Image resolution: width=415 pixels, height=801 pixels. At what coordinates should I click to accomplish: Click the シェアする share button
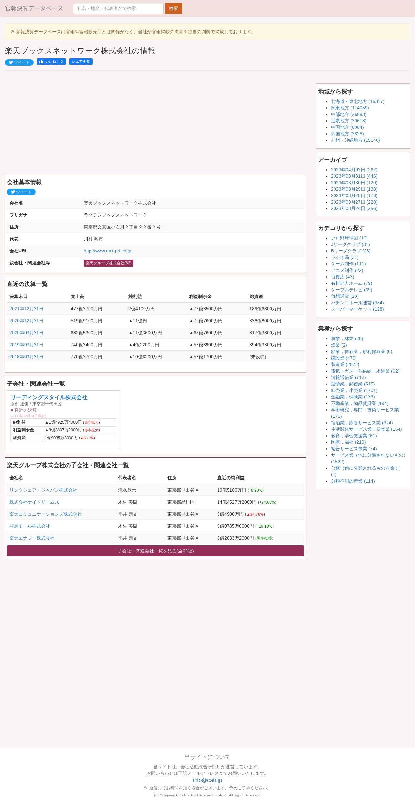tap(81, 61)
